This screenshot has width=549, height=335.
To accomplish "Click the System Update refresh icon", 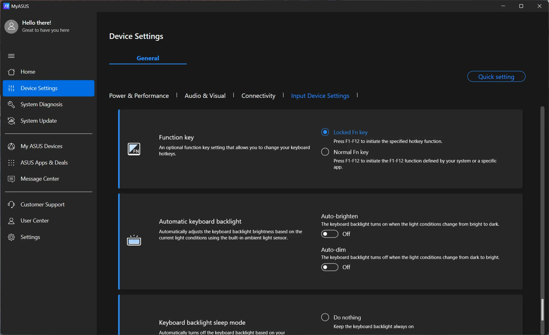I will point(11,121).
